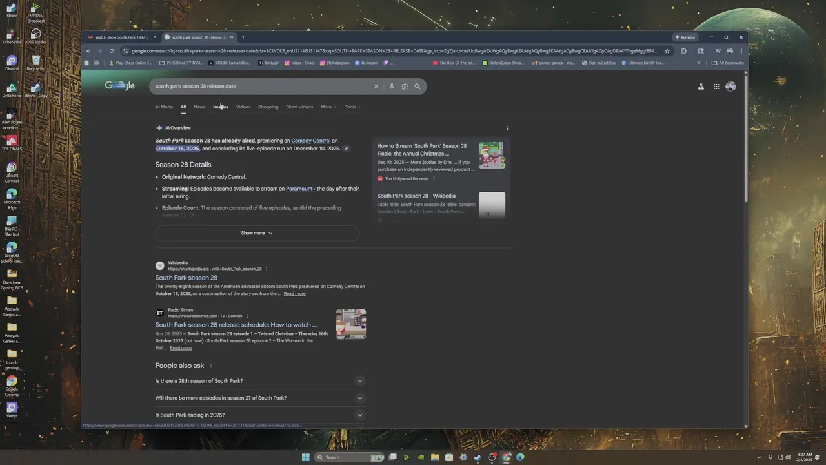The height and width of the screenshot is (465, 826).
Task: Go back using the Chrome back arrow
Action: 88,51
